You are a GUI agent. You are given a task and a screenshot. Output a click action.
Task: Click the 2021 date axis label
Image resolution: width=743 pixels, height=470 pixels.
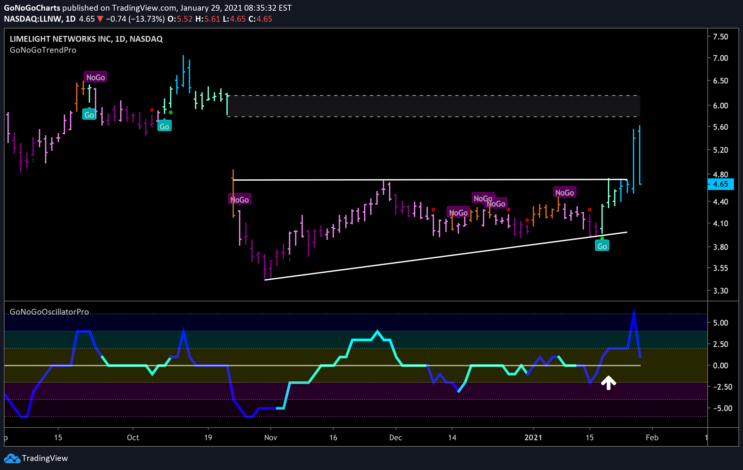[533, 438]
